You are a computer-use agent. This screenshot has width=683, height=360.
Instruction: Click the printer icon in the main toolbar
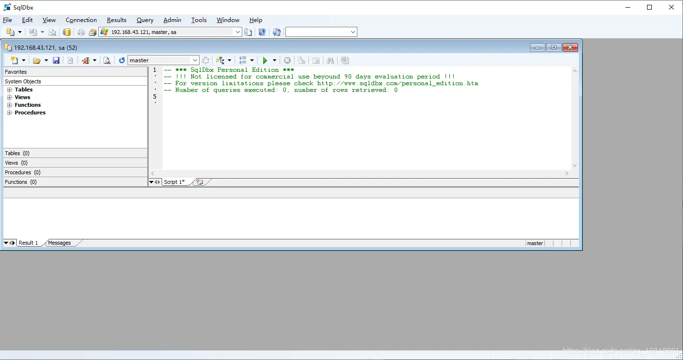pos(81,32)
